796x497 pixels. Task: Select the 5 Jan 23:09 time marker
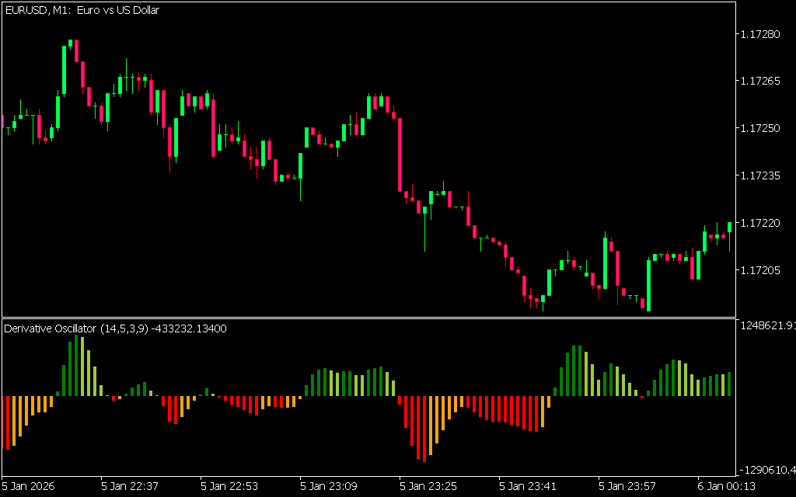(329, 486)
